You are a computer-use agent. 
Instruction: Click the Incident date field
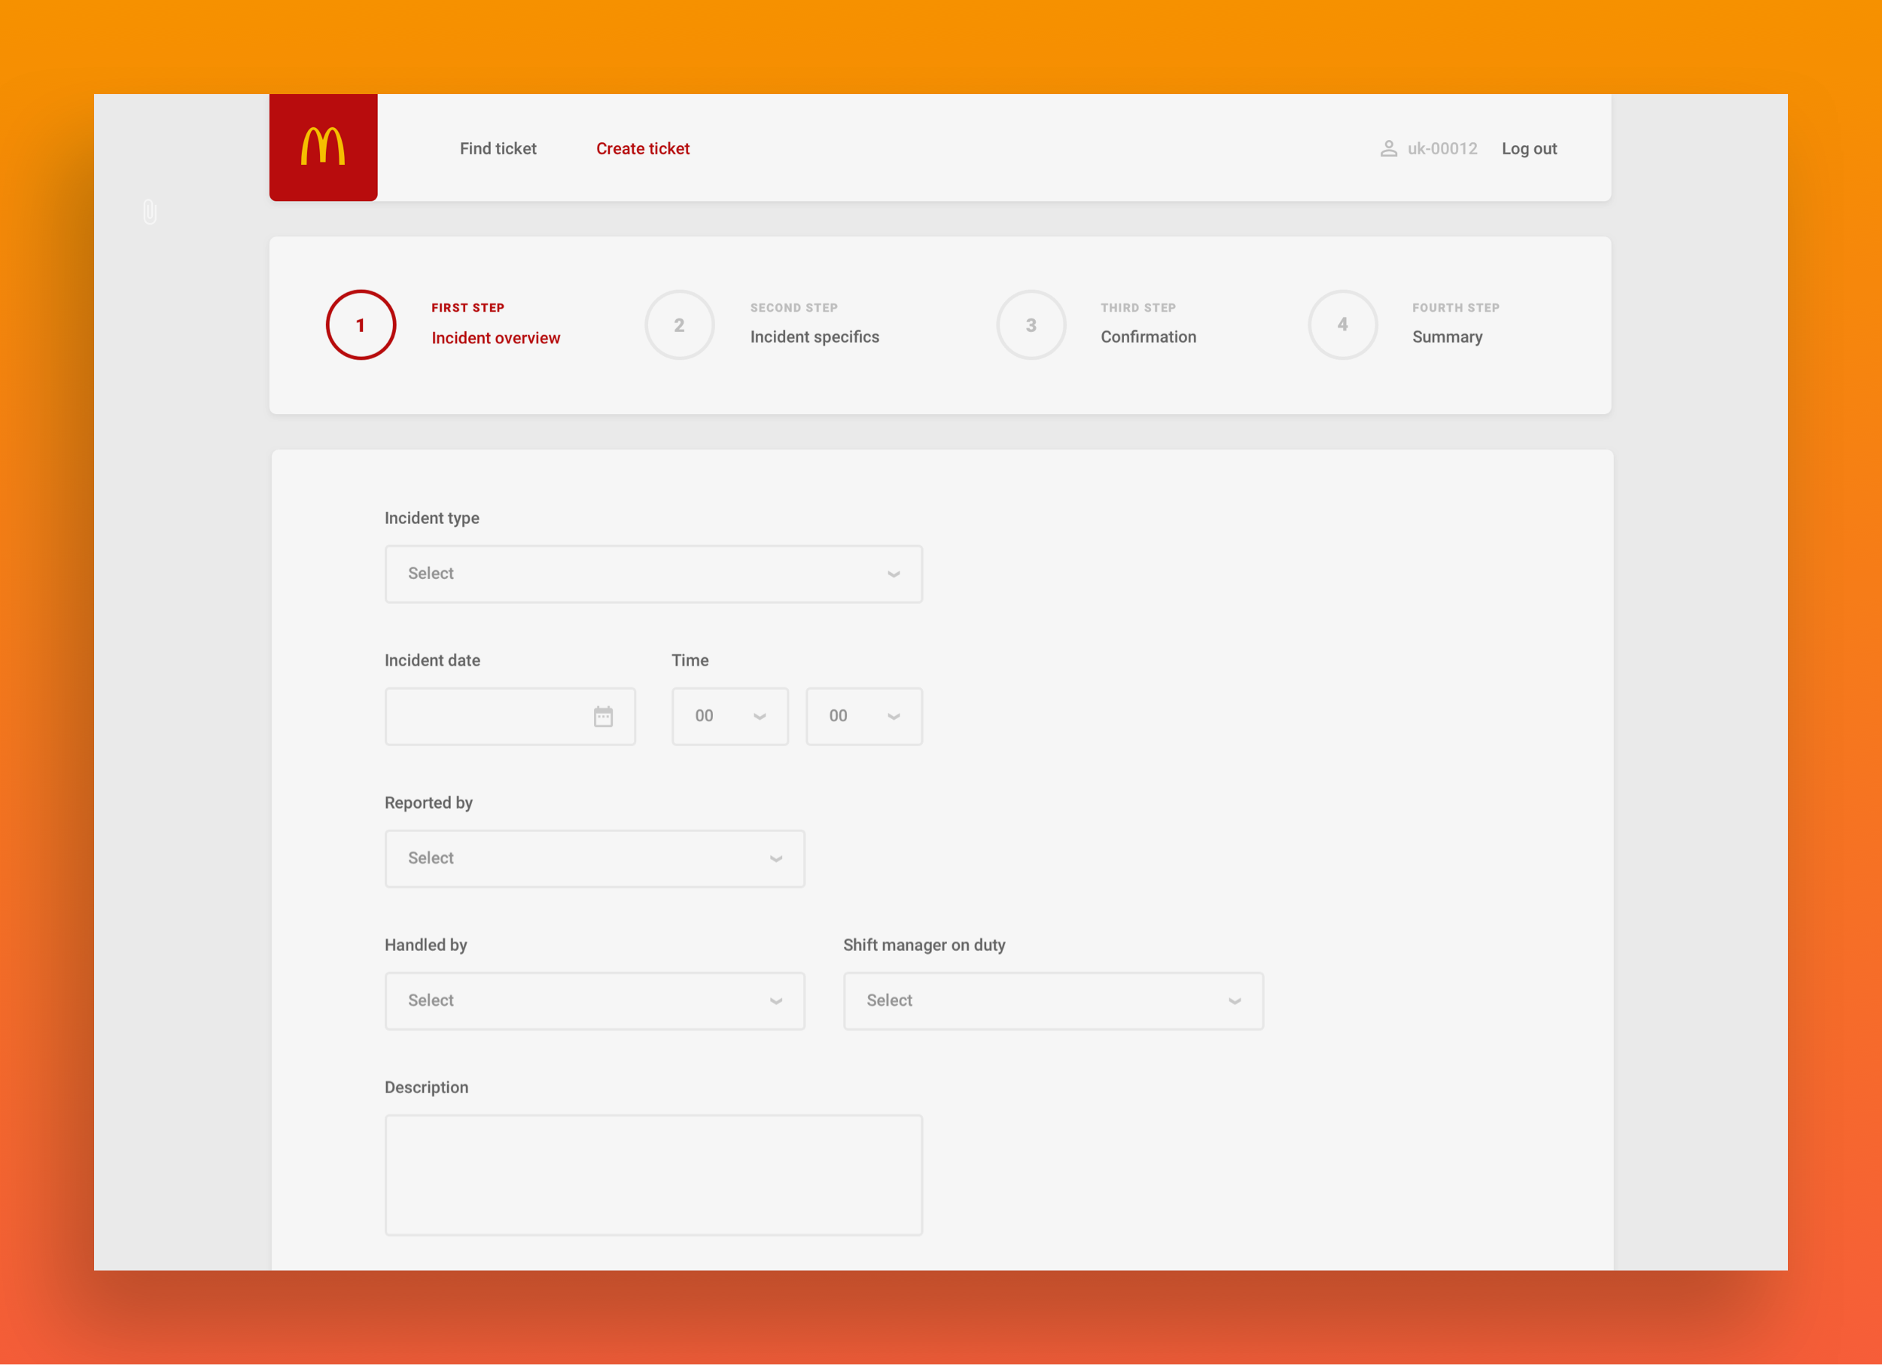pyautogui.click(x=510, y=716)
